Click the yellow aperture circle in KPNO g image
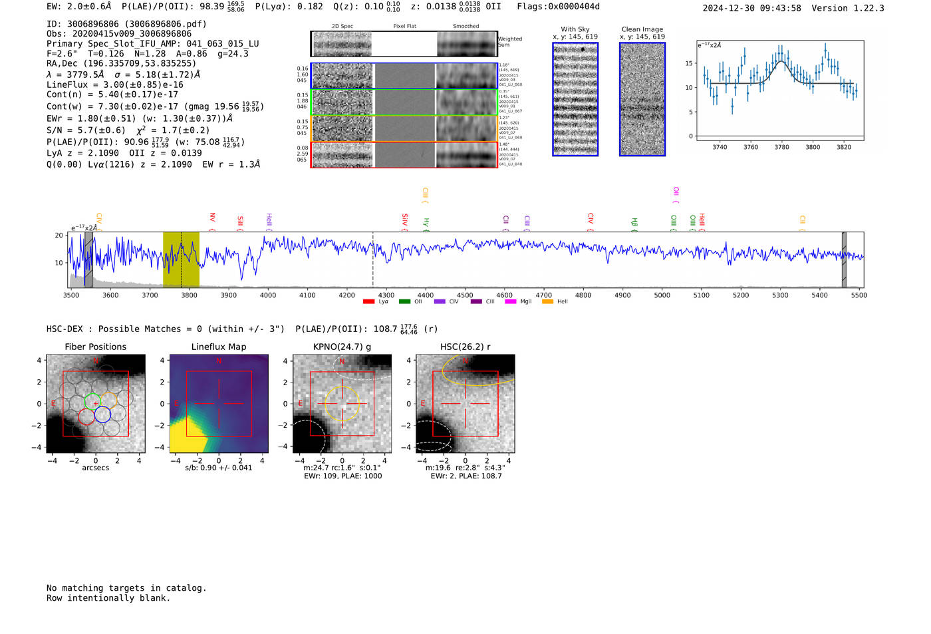The image size is (931, 634). (x=342, y=404)
